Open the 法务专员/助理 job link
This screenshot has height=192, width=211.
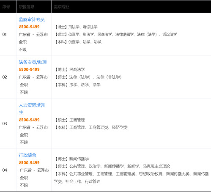[33, 62]
